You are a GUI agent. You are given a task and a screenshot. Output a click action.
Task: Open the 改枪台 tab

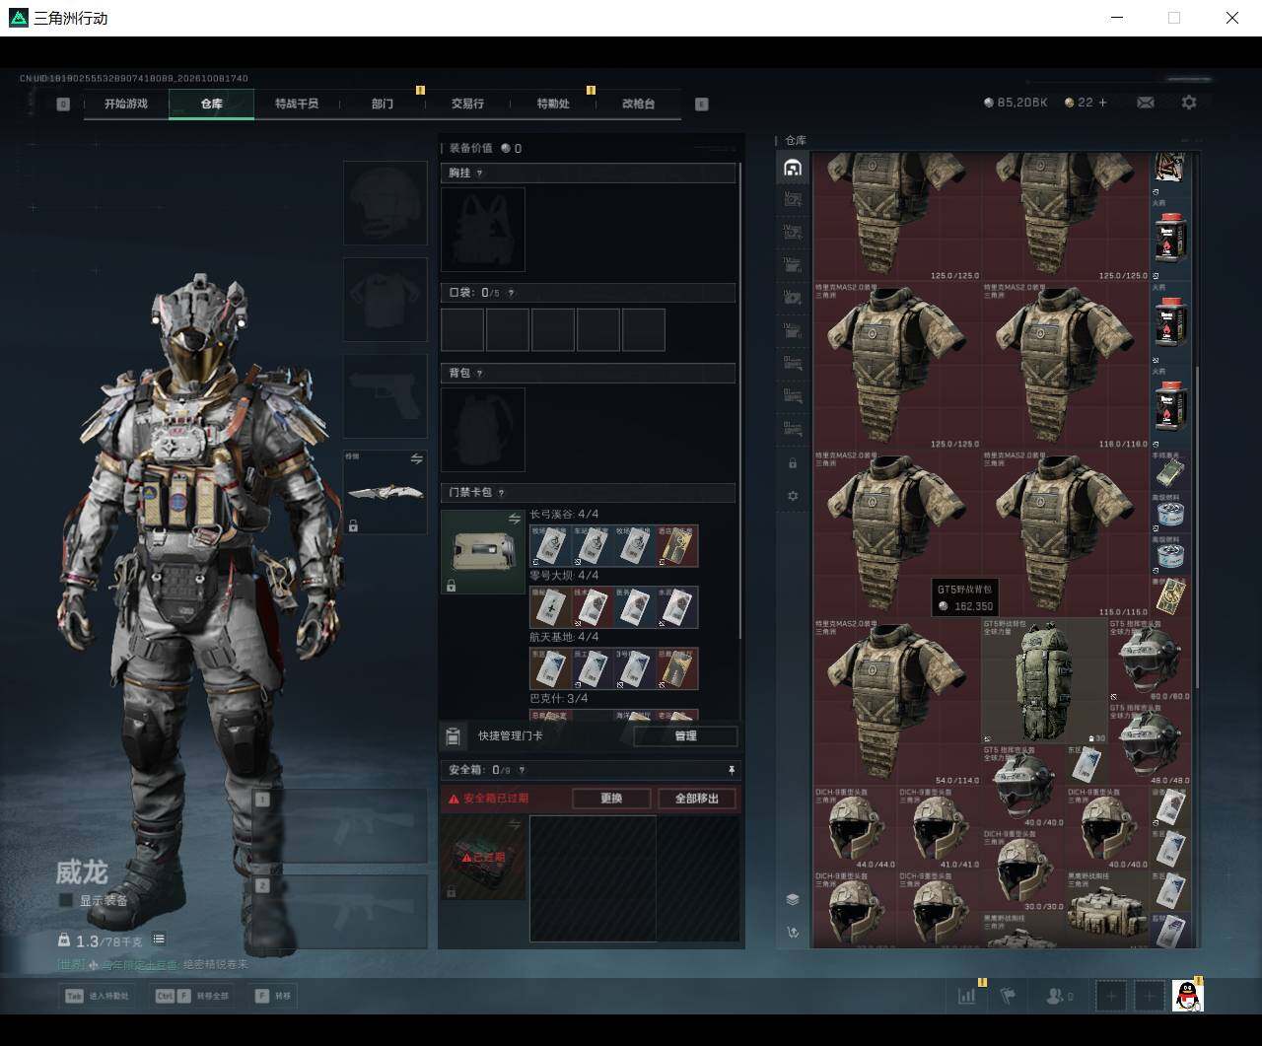[638, 104]
